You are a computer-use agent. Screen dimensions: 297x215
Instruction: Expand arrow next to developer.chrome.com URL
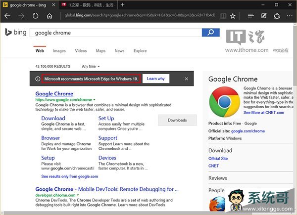click(78, 195)
